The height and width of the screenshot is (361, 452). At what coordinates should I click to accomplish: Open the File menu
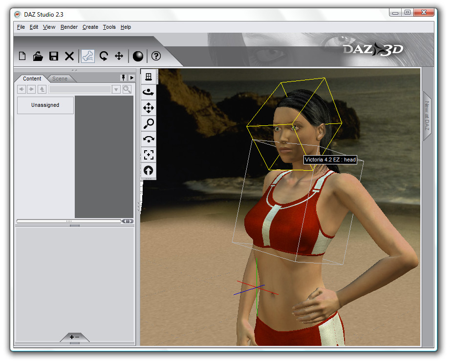(x=21, y=27)
